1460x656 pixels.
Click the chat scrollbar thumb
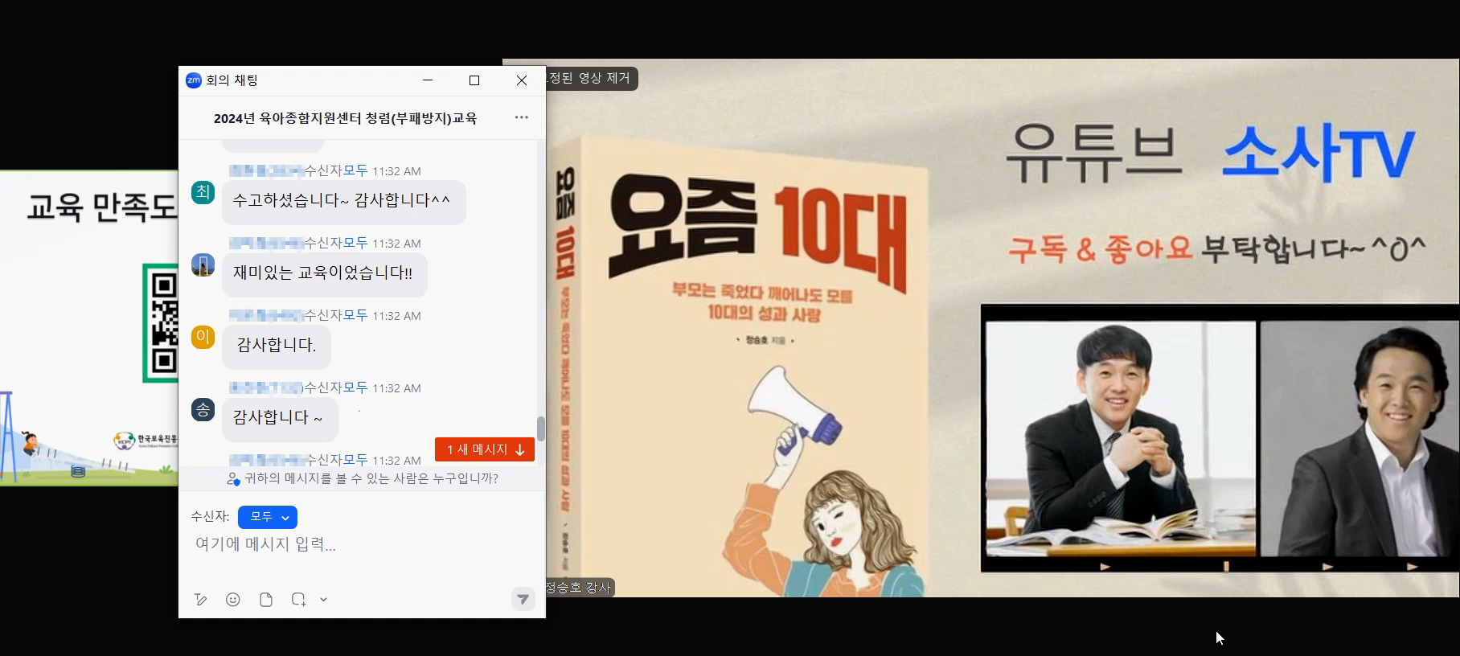coord(541,428)
